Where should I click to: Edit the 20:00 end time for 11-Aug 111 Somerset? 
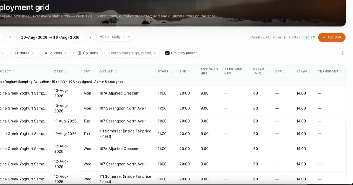point(185,134)
